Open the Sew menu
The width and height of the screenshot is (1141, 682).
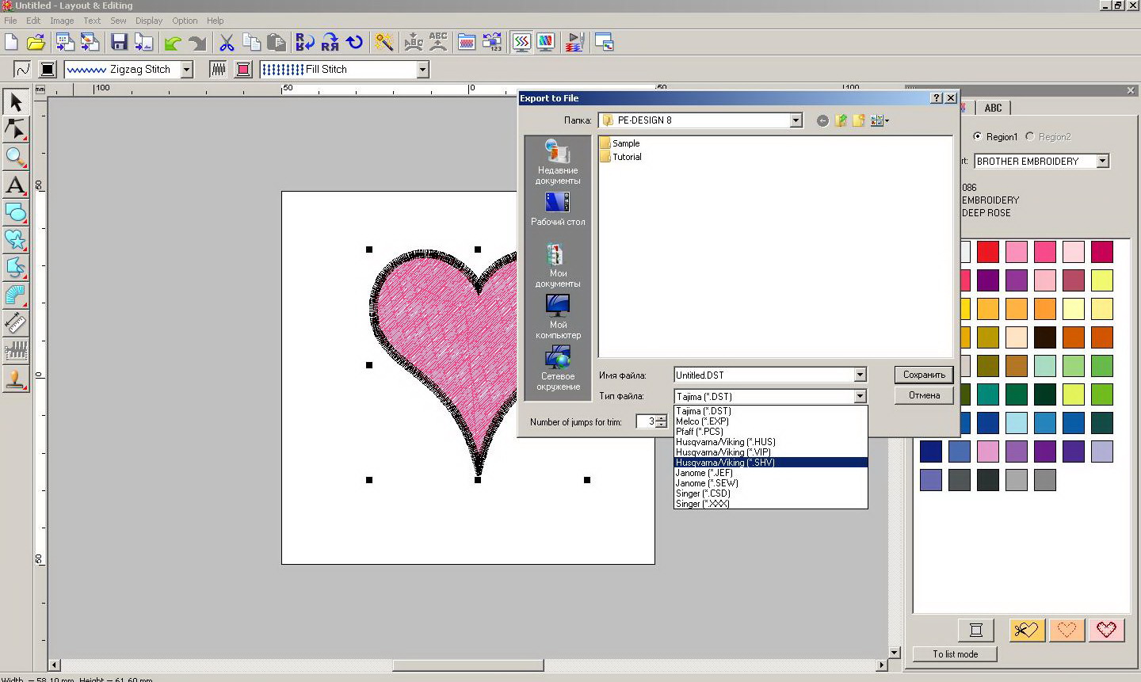118,21
